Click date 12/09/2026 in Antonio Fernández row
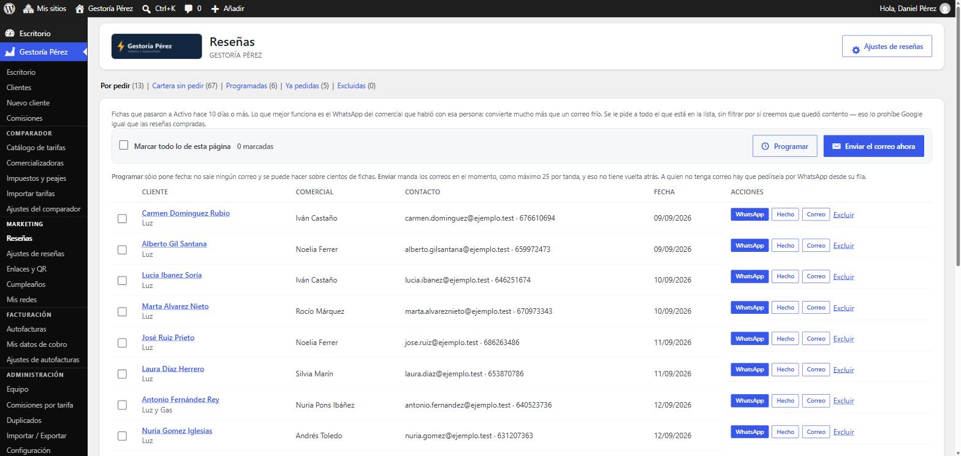Image resolution: width=961 pixels, height=456 pixels. (672, 405)
